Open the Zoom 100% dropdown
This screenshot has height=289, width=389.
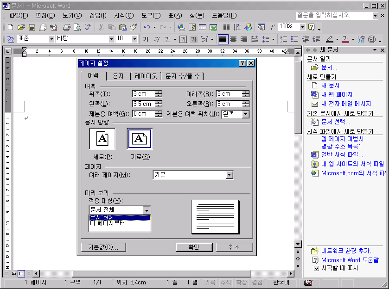coord(302,27)
